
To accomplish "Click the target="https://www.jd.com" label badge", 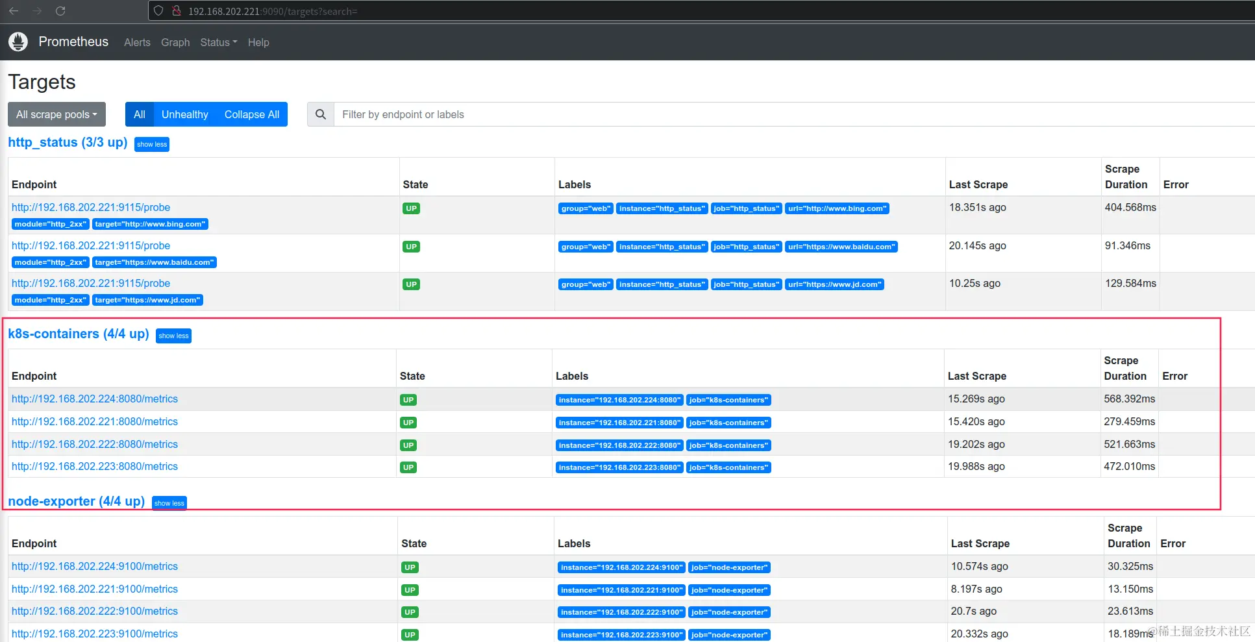I will coord(147,300).
